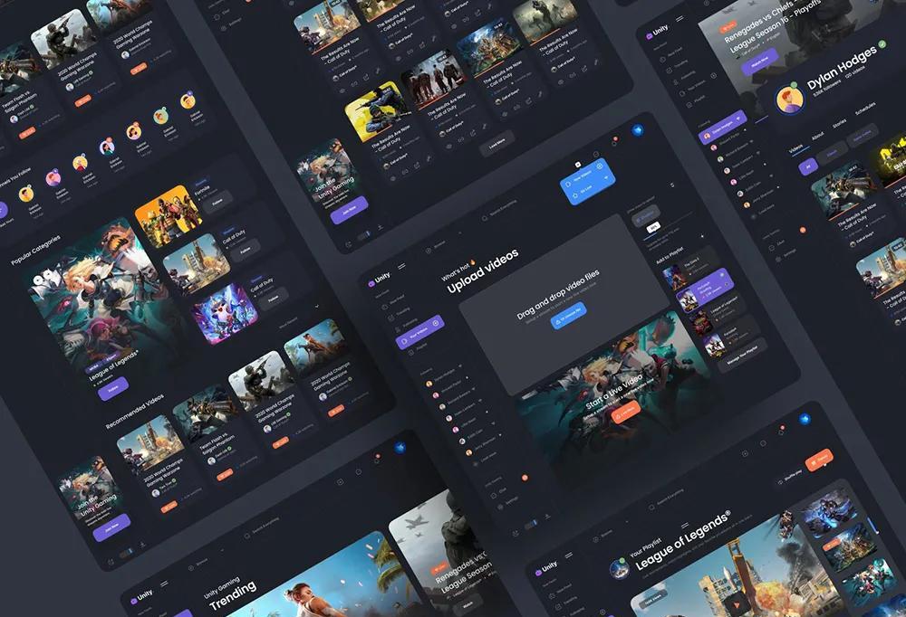Adjust upload progress bar above Add to Playlist
This screenshot has width=906, height=617.
click(668, 226)
